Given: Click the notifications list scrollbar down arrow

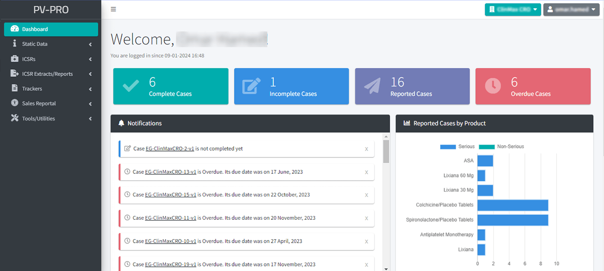Looking at the screenshot, I should [x=386, y=268].
